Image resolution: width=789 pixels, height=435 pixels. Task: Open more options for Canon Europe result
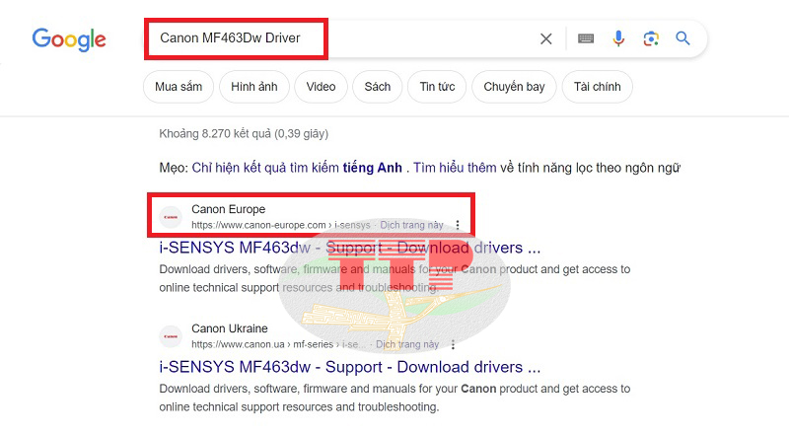coord(458,225)
